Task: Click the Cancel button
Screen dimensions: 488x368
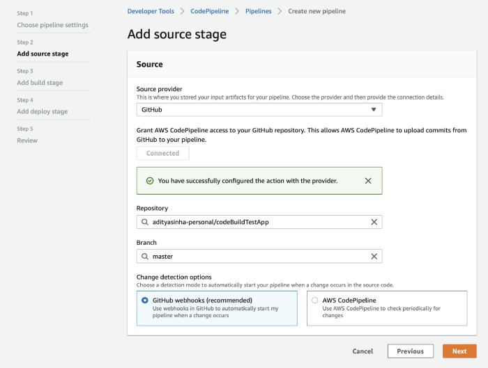Action: [x=363, y=351]
